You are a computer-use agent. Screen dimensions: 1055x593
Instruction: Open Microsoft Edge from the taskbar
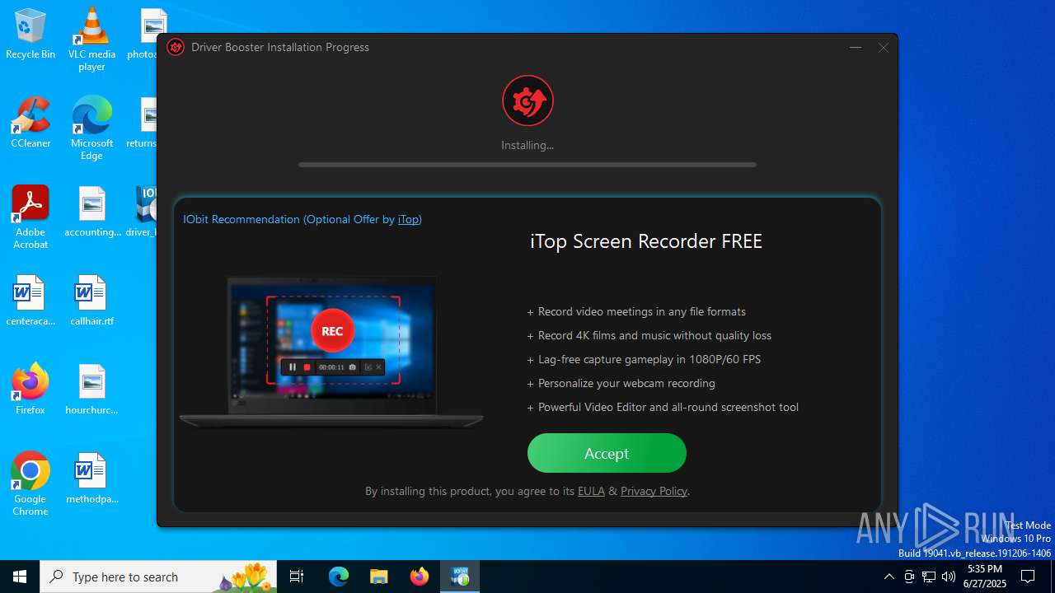(x=339, y=577)
